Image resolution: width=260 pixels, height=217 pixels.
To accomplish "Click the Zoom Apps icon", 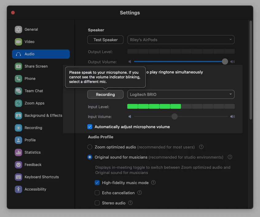I will (x=18, y=103).
